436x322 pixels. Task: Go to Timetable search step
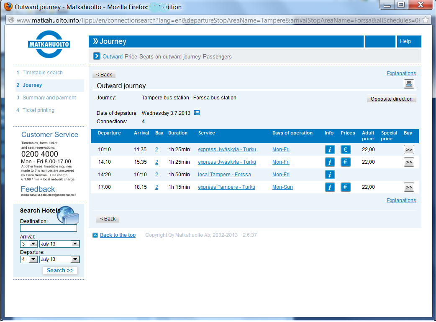[42, 73]
